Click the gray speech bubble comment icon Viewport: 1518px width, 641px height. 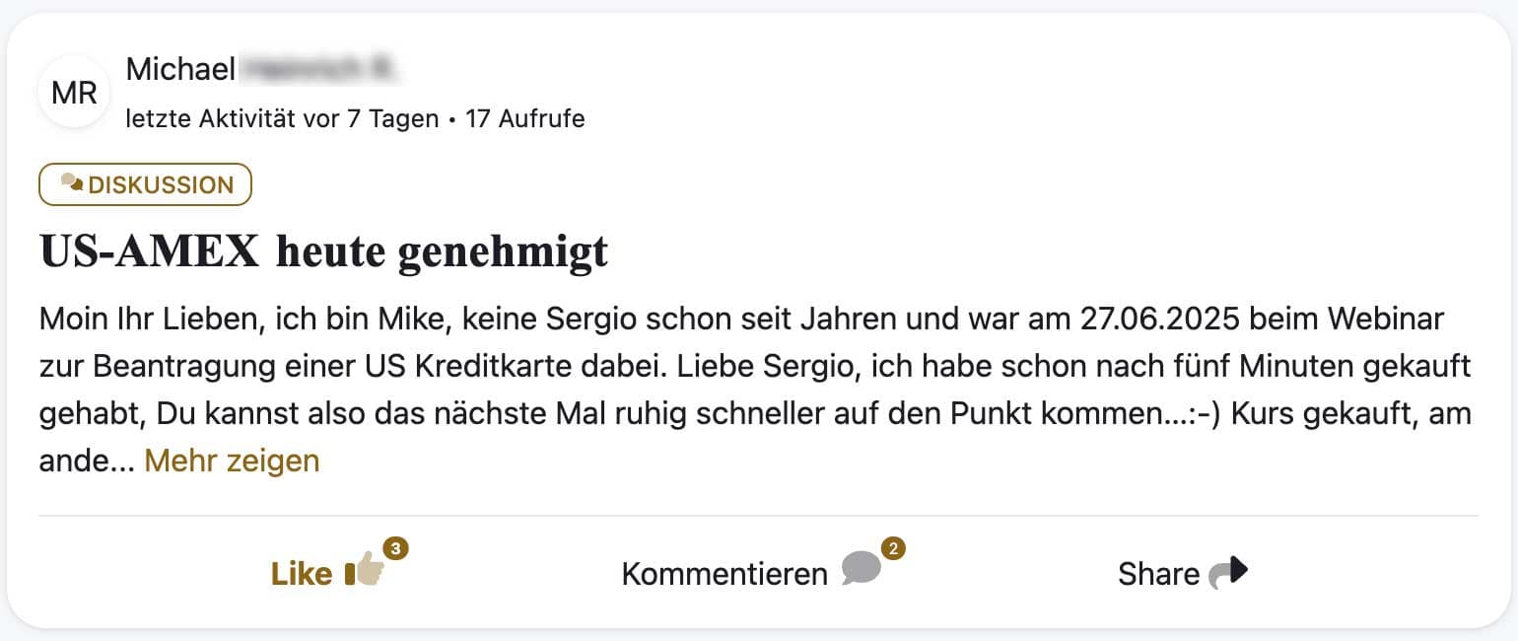pos(861,570)
